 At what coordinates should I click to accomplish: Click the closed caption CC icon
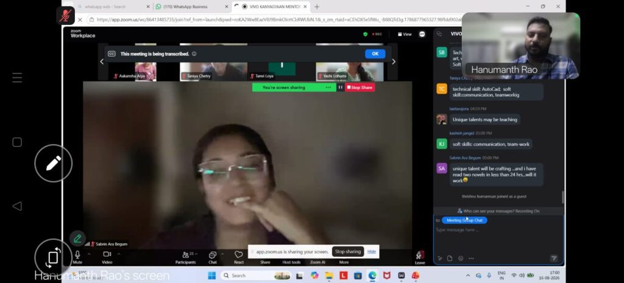tap(112, 54)
